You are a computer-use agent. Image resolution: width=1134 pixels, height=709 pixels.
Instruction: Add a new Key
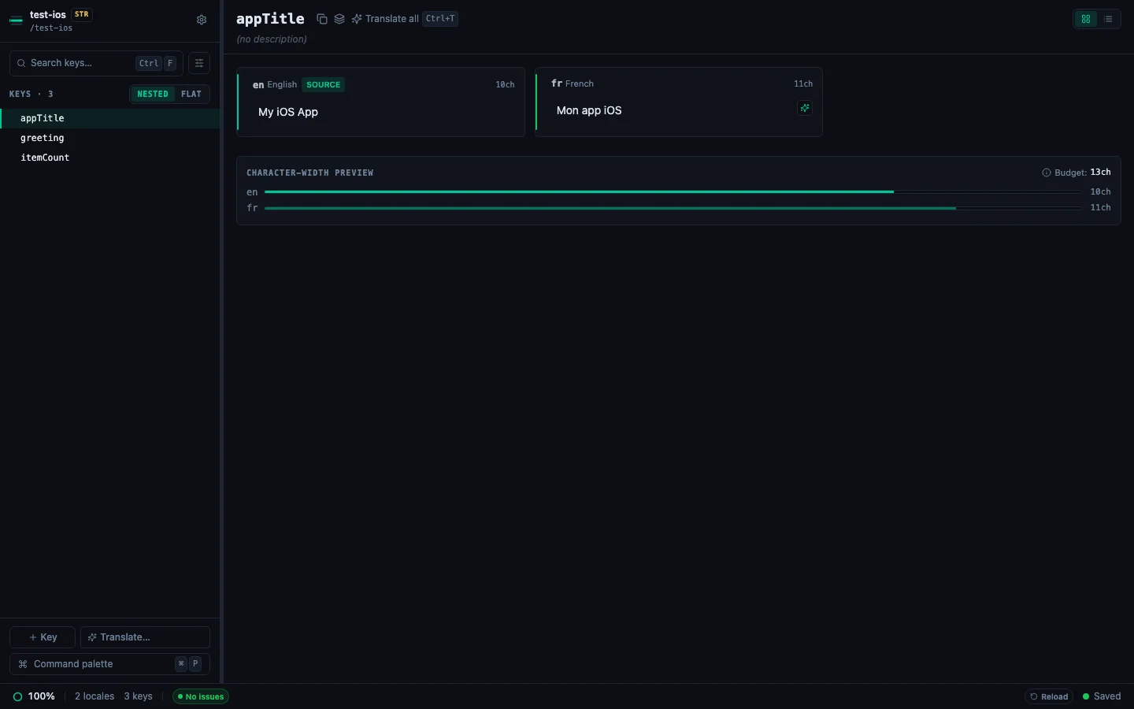[x=43, y=637]
